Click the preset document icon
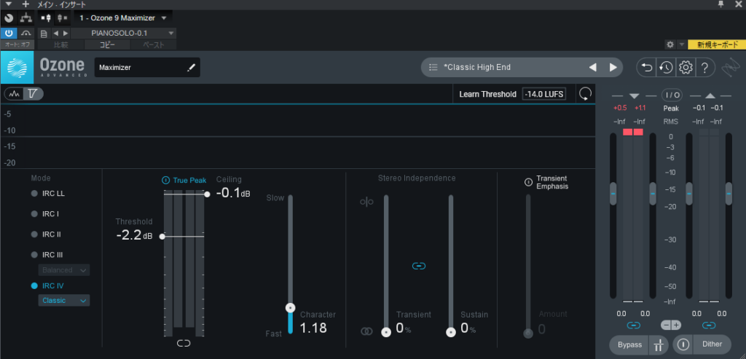746x359 pixels. [44, 33]
